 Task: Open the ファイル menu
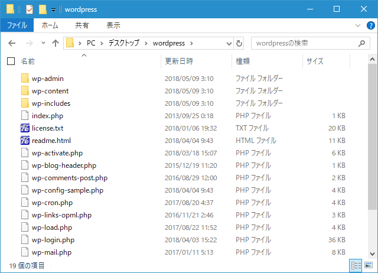coord(17,25)
